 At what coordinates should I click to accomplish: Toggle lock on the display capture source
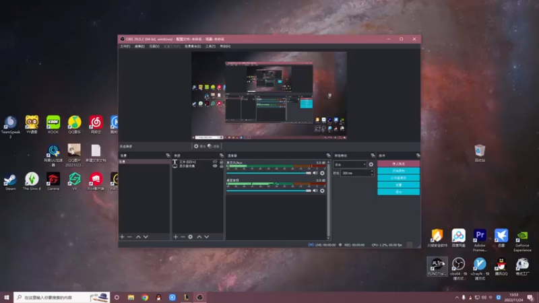222,166
